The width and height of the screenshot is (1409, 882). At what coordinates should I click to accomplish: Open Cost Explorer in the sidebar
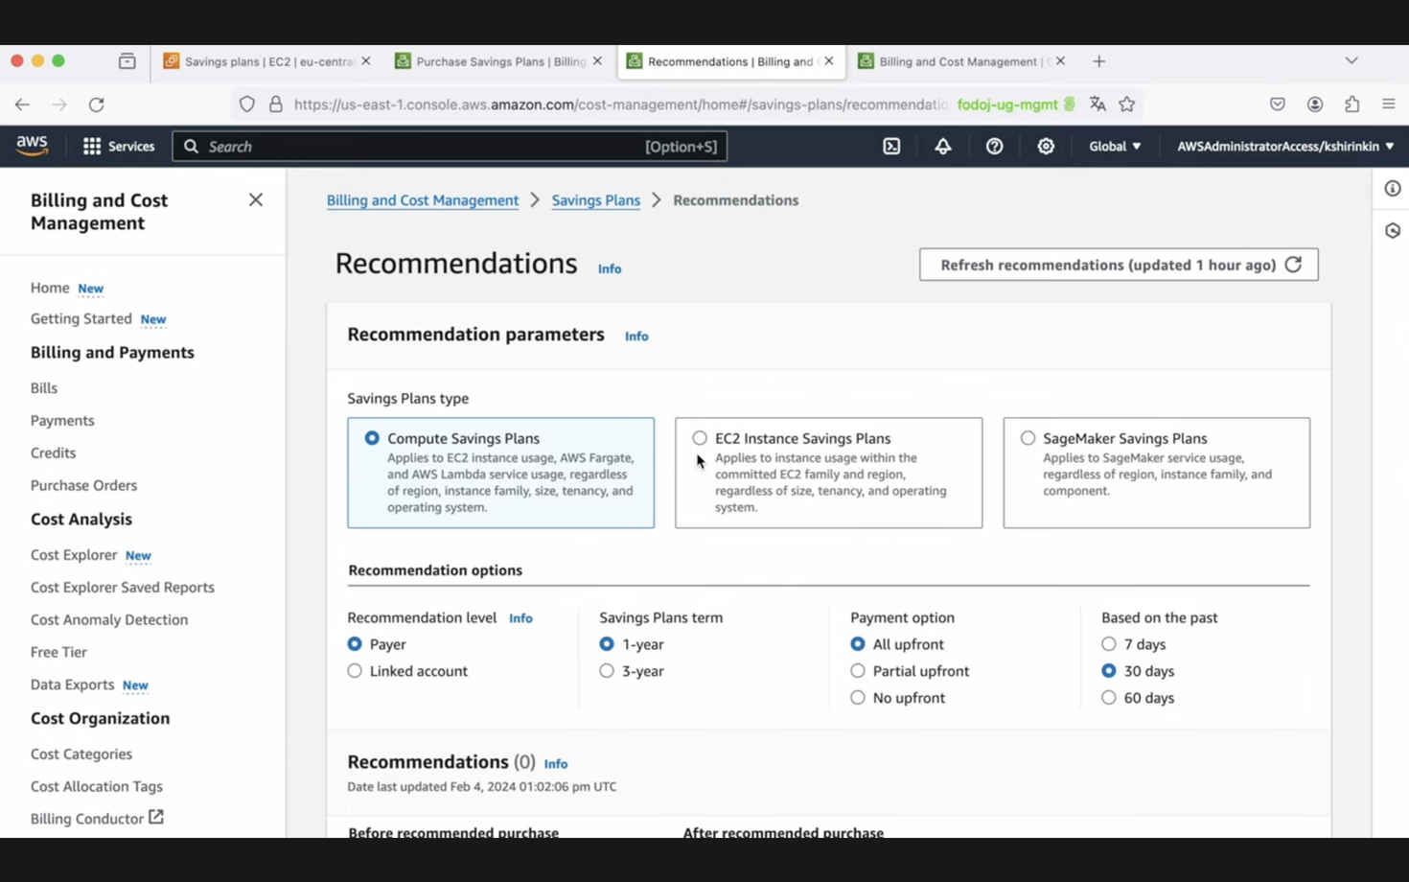pyautogui.click(x=74, y=555)
